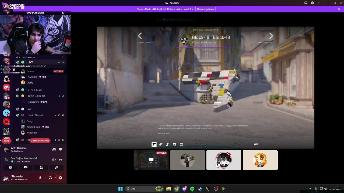Open the cyan smiley server icon
This screenshot has width=344, height=193.
pyautogui.click(x=6, y=113)
